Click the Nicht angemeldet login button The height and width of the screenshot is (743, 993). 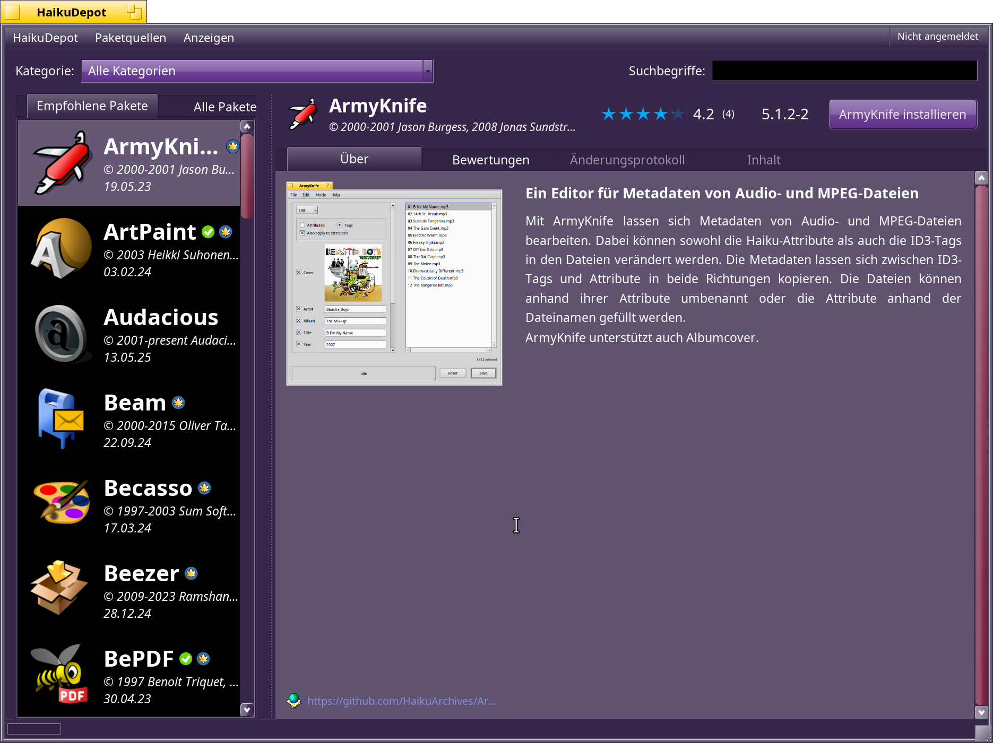pyautogui.click(x=937, y=37)
